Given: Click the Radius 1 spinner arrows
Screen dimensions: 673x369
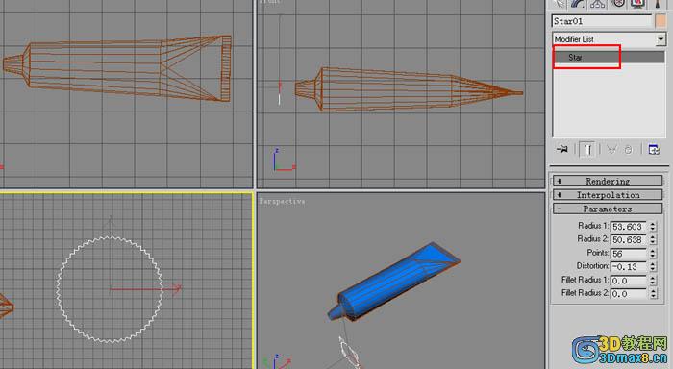Looking at the screenshot, I should 653,226.
